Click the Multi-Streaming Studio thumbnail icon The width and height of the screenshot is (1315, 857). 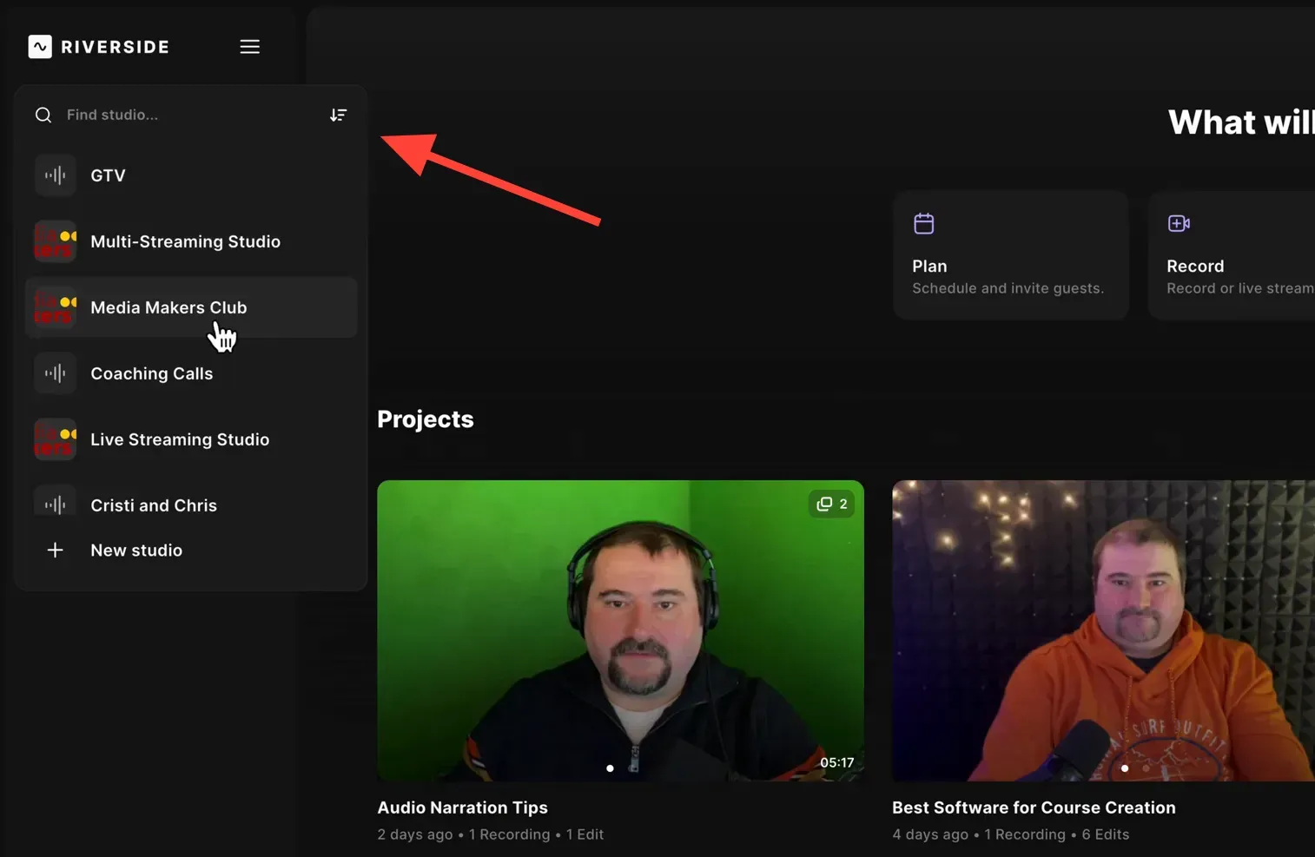tap(55, 241)
